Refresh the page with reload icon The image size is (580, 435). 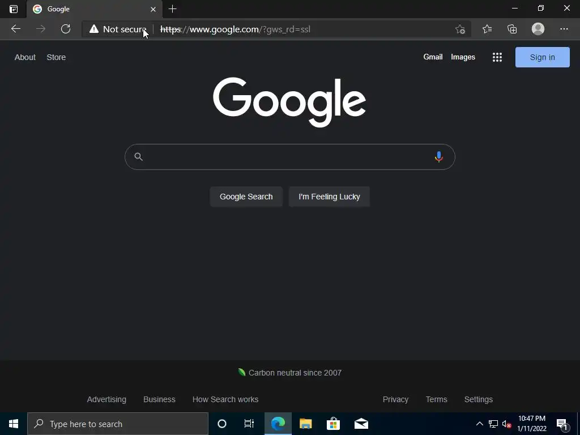point(66,29)
